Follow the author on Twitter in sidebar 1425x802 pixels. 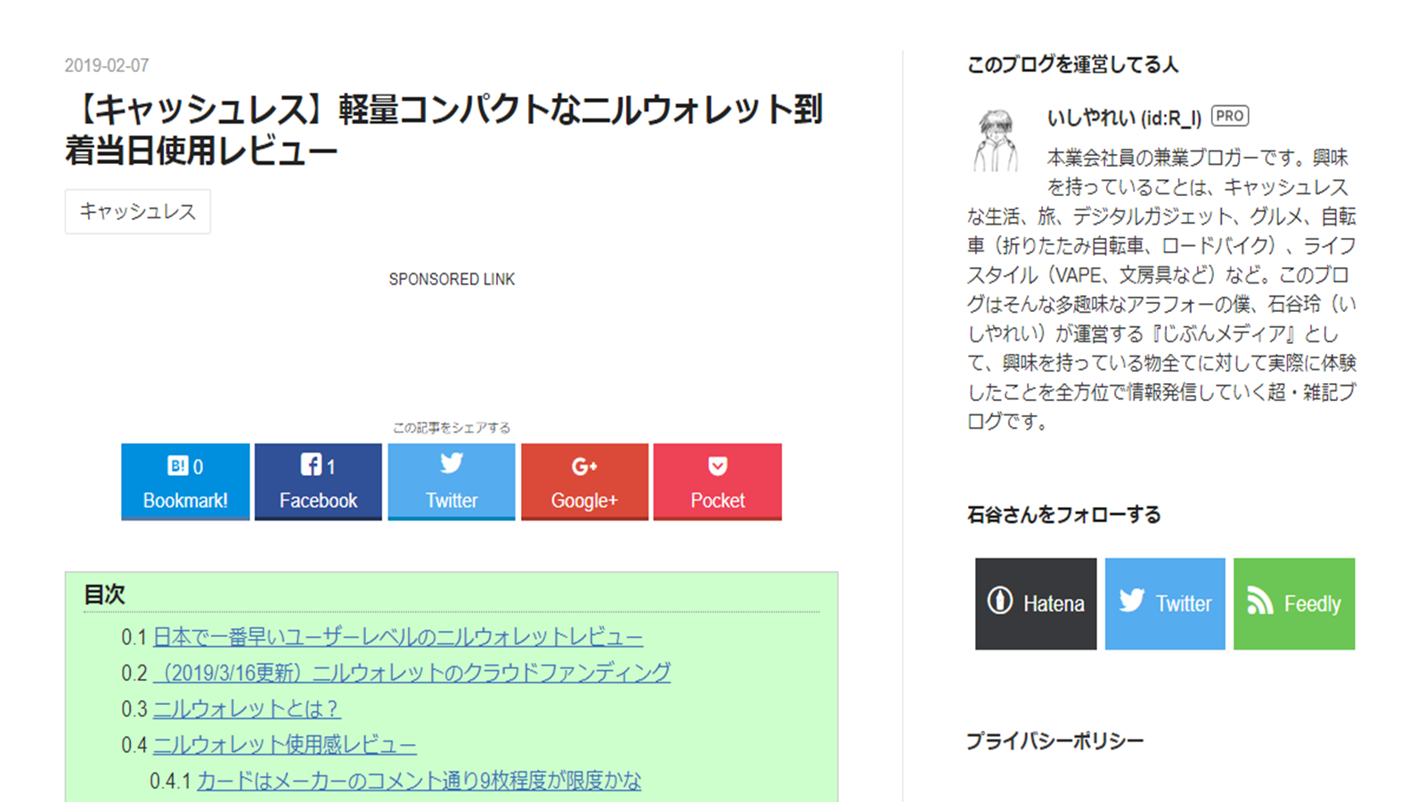coord(1165,603)
